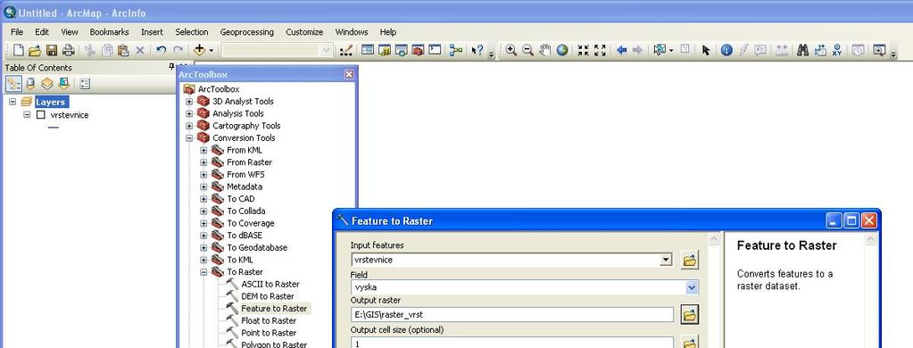This screenshot has width=913, height=348.
Task: Expand the From Raster toolset
Action: coord(203,162)
